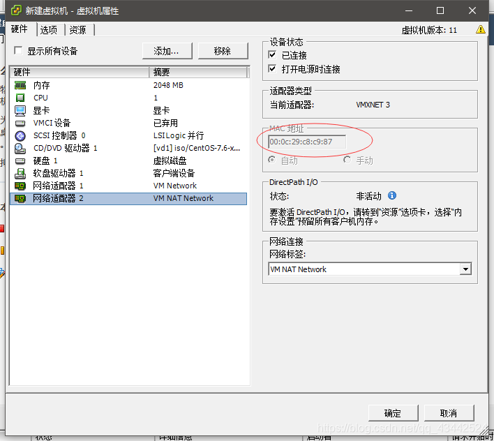Screen dimensions: 494x441
Task: Click the floppy drive (软盘驱动器 1) icon
Action: tap(20, 173)
